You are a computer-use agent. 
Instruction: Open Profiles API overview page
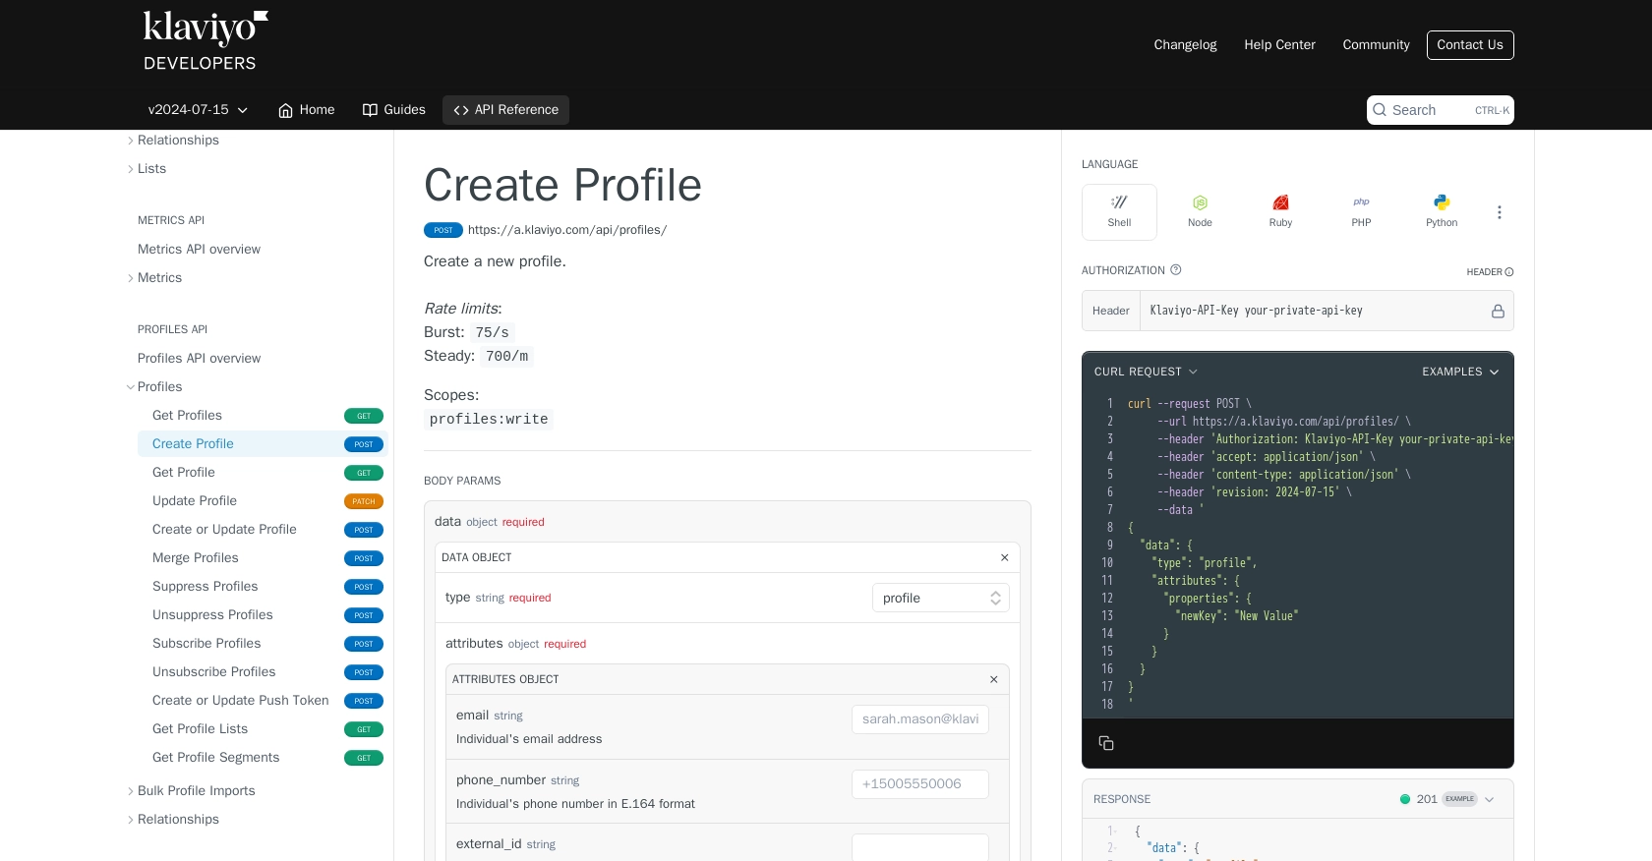(199, 359)
